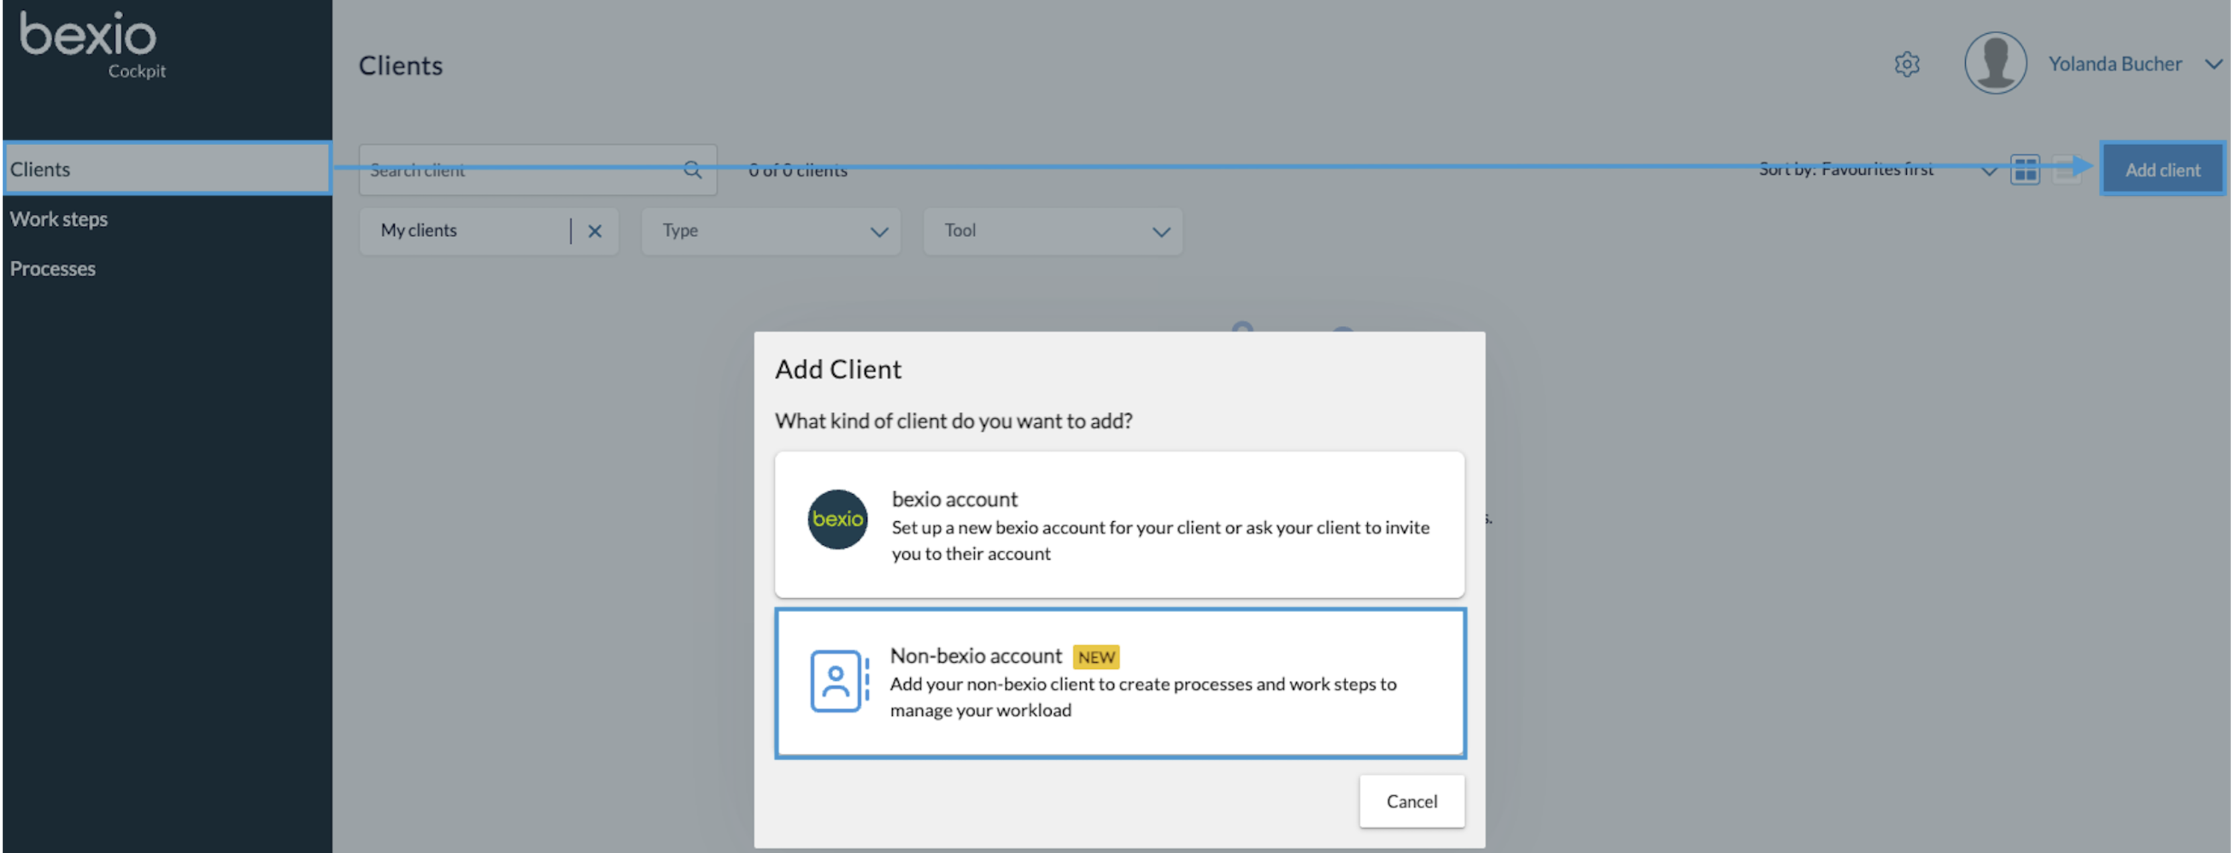Click the green bexio circle logo in the dialog

(x=837, y=520)
